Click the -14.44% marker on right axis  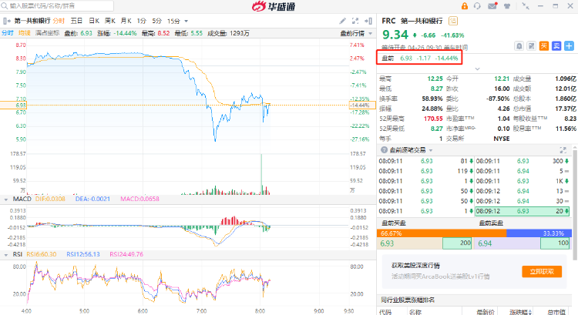click(362, 106)
